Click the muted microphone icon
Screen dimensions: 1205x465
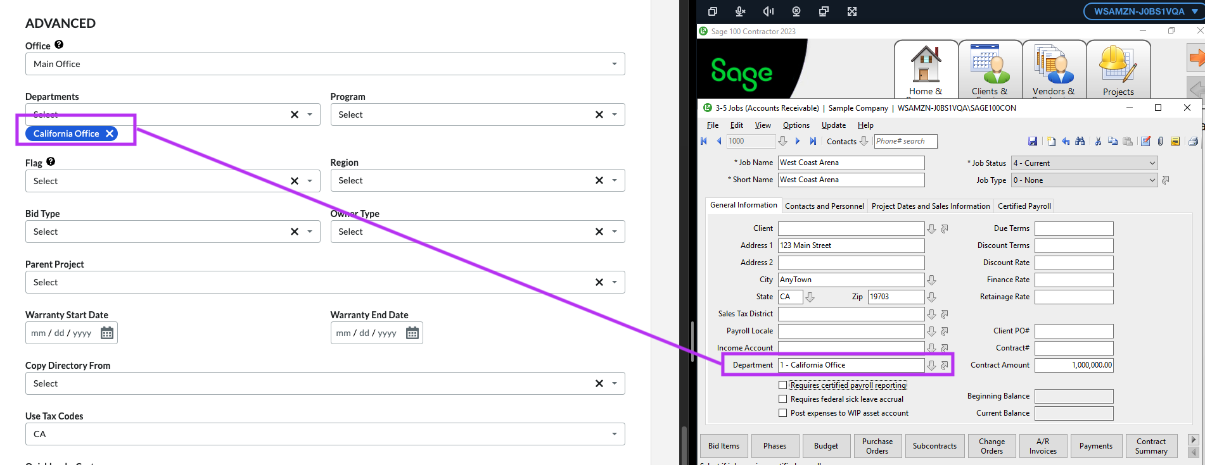(741, 11)
